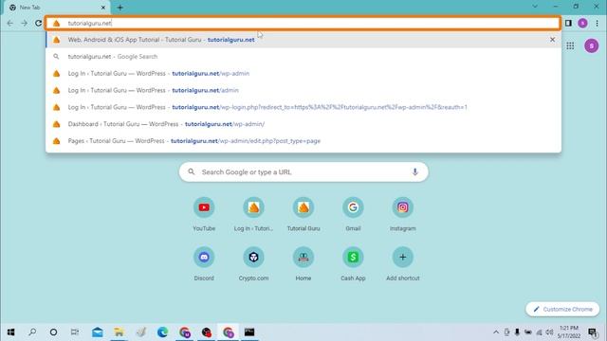Select the wp-login.php redirect suggestion
The height and width of the screenshot is (341, 607).
coord(303,107)
